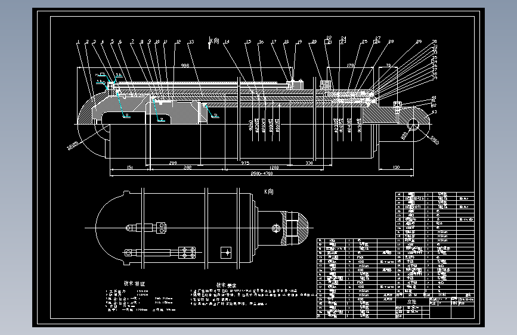Select the 151 dimension value
Screen dimensions: 517x335
130,167
